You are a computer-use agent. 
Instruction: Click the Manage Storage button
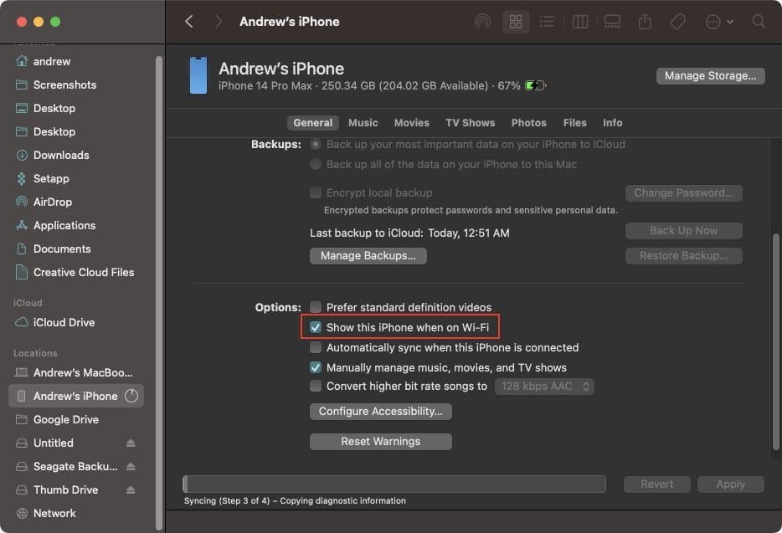click(x=710, y=76)
